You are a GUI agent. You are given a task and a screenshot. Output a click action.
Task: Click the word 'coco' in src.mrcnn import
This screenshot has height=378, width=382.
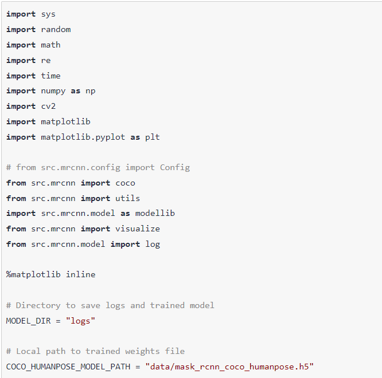(125, 183)
